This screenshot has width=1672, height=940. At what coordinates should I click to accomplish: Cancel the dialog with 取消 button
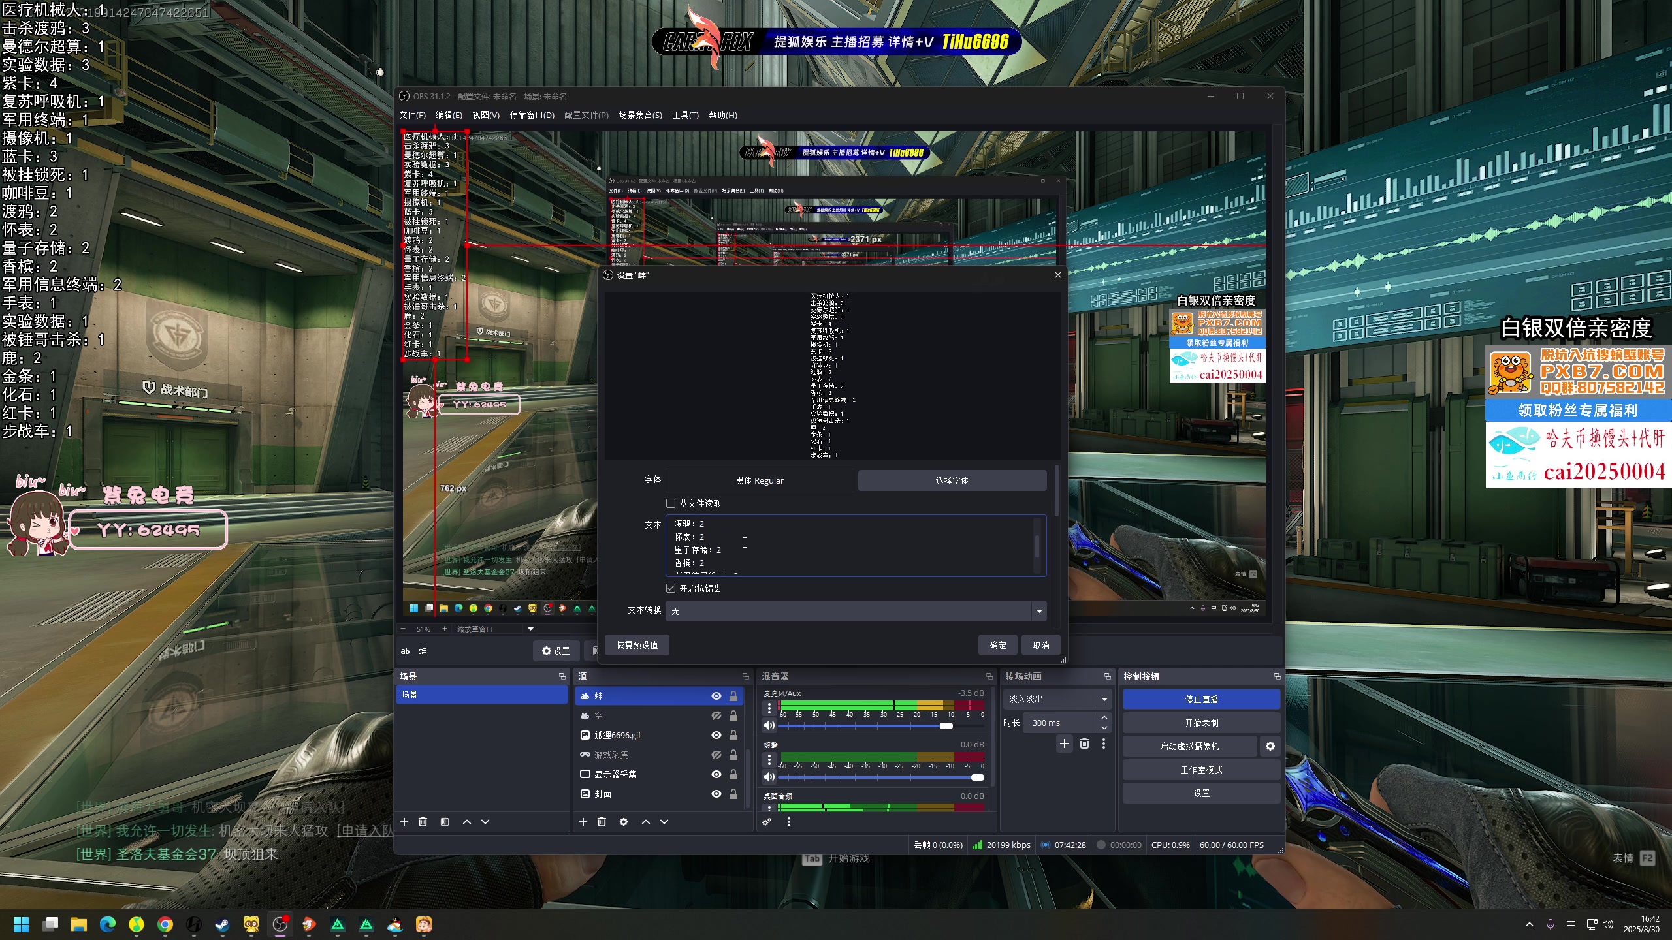1041,645
